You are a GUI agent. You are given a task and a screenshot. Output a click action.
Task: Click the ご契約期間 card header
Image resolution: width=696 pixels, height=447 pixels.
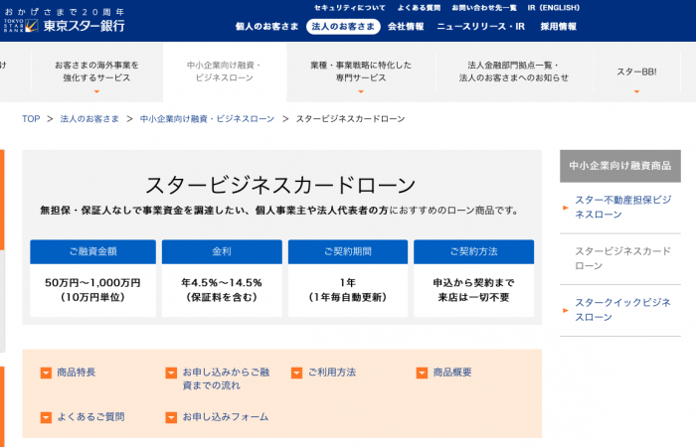(x=348, y=251)
